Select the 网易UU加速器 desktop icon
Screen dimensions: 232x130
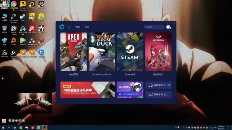click(x=23, y=30)
